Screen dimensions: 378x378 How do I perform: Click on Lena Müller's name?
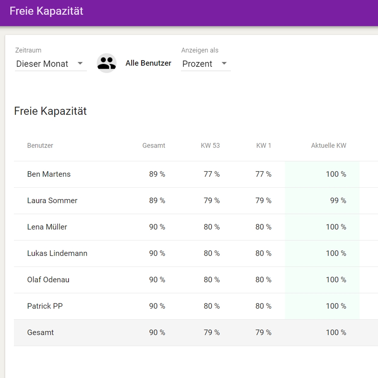click(x=47, y=227)
